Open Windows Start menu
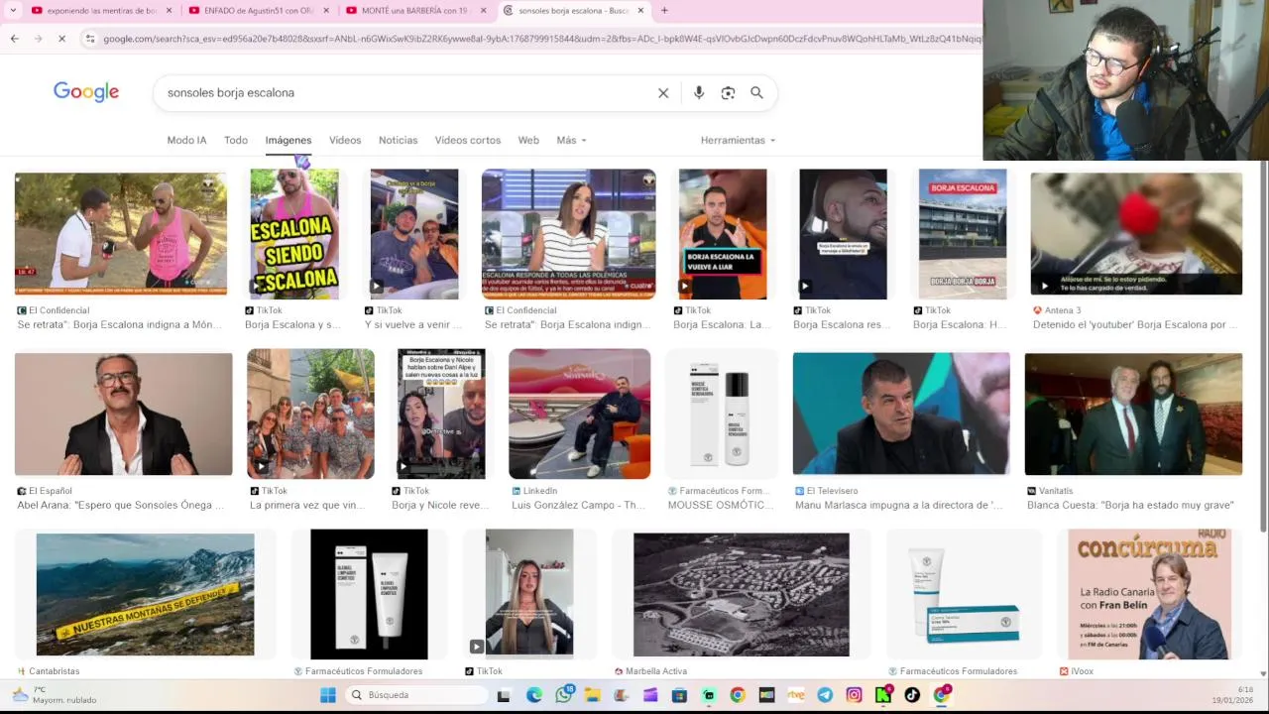The image size is (1269, 714). coord(327,695)
